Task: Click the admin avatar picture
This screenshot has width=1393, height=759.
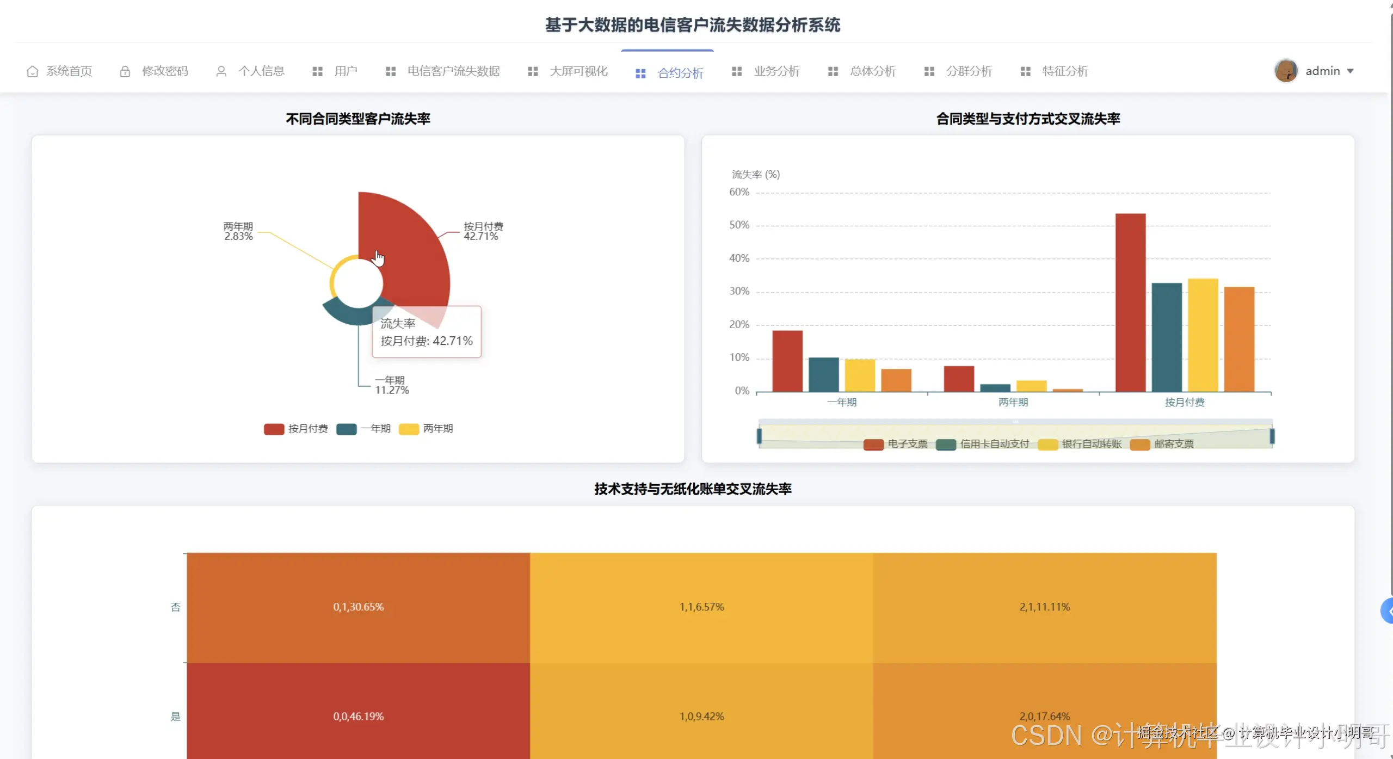Action: click(1286, 71)
